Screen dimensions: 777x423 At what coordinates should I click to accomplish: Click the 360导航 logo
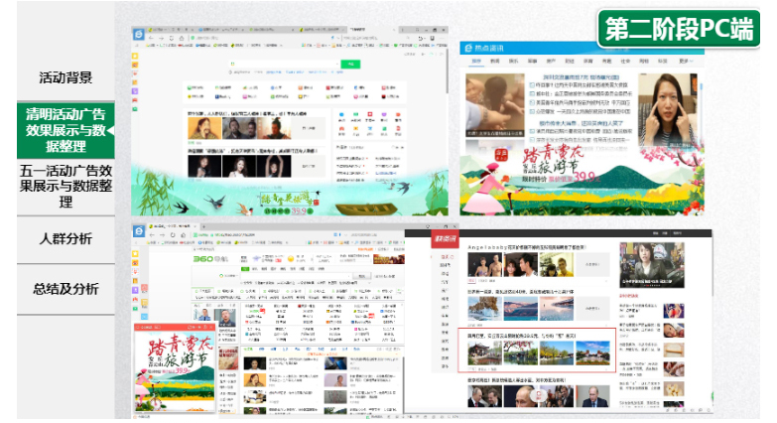[210, 259]
